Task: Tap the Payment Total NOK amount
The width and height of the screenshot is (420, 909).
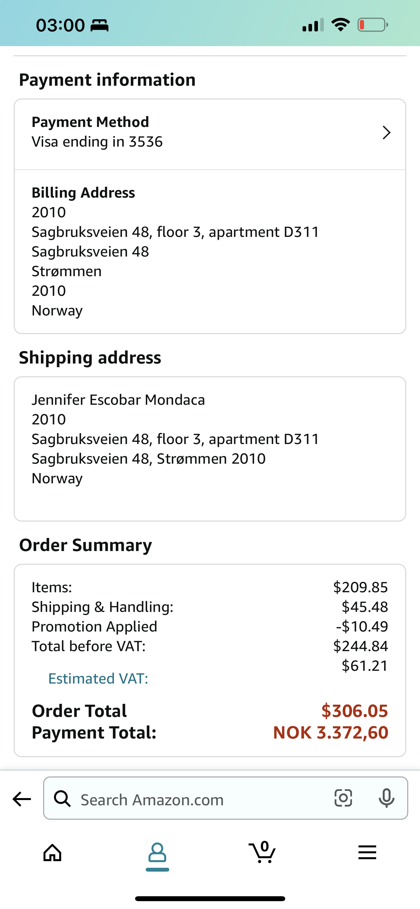Action: coord(331,732)
